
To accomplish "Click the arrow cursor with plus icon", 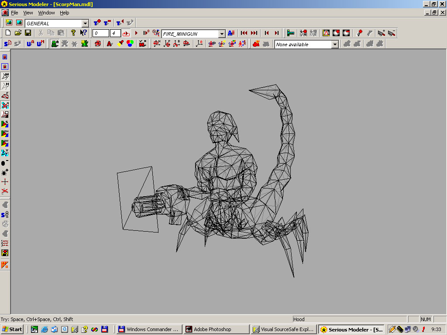I will click(x=381, y=33).
